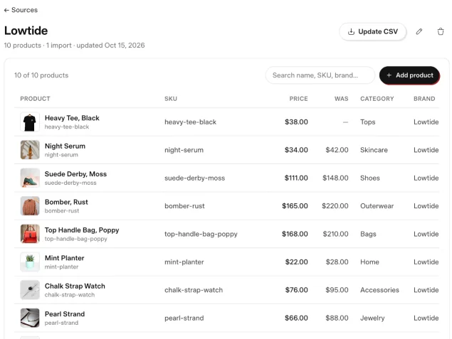Select the pearl-strand value in SKU column
452x339 pixels.
pyautogui.click(x=184, y=318)
